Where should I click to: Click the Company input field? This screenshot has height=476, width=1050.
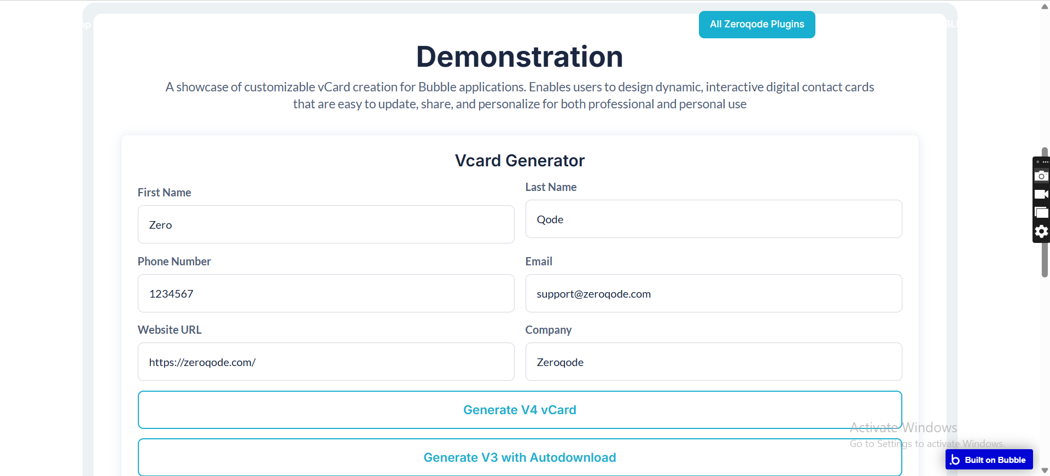[713, 362]
